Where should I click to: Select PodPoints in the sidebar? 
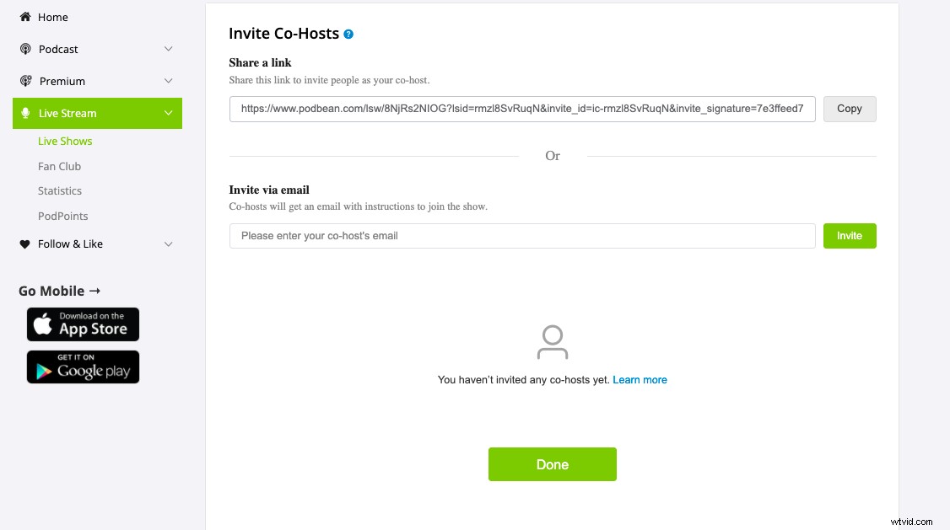(63, 216)
